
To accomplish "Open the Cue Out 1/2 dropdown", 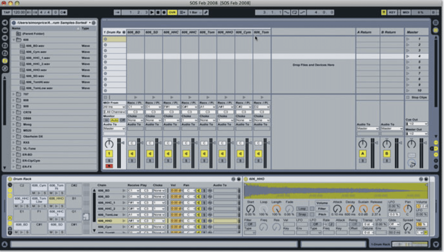I will [x=417, y=124].
